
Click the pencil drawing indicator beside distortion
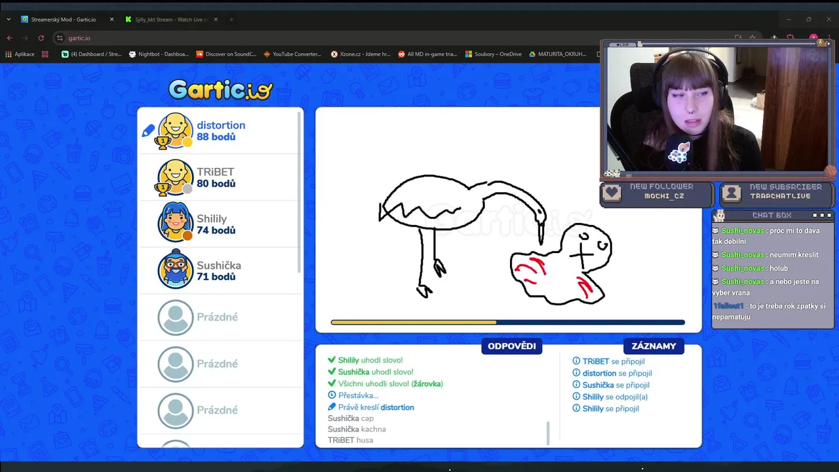click(148, 130)
